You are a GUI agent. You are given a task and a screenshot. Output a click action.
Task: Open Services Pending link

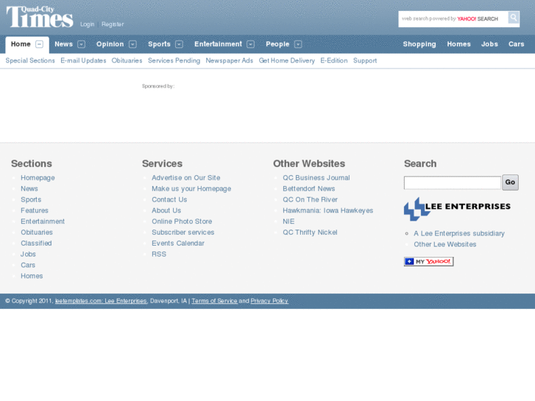click(x=174, y=61)
